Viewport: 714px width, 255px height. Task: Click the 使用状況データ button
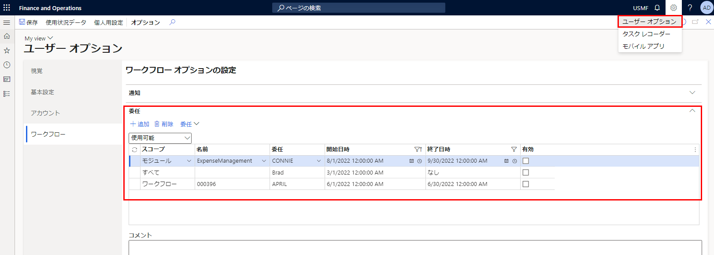pyautogui.click(x=66, y=22)
